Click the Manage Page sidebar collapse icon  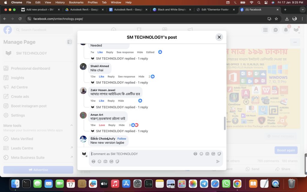70,42
